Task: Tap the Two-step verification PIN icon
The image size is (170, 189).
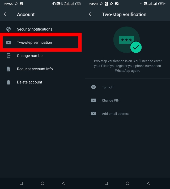Action: 8,43
